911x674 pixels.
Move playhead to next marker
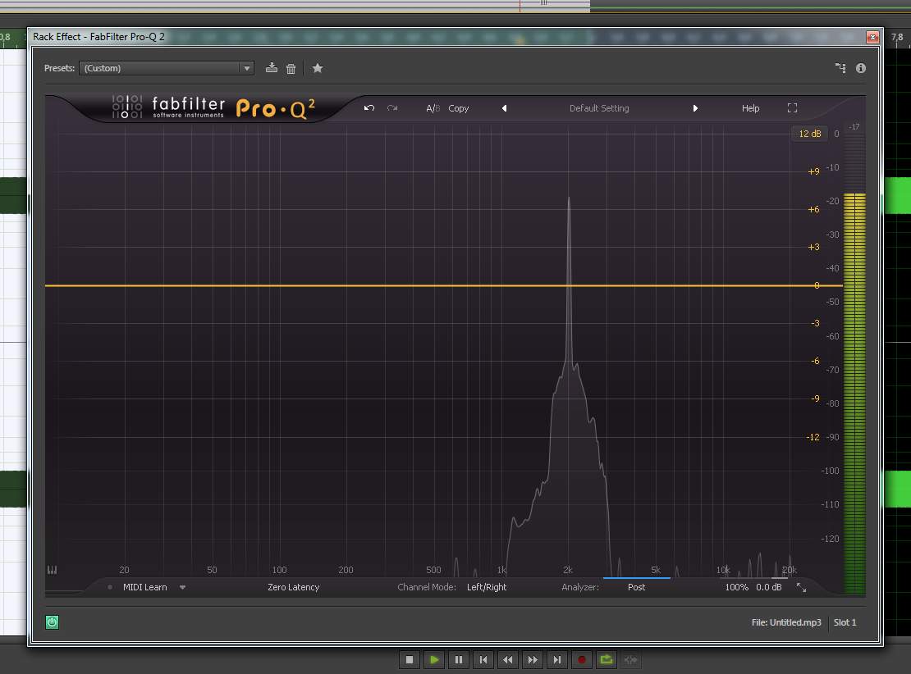pyautogui.click(x=556, y=659)
